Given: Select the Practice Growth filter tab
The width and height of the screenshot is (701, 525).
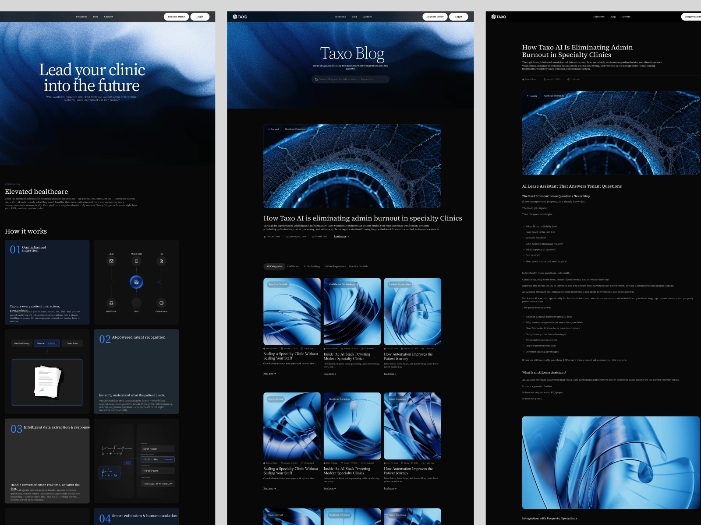Looking at the screenshot, I should pos(358,266).
